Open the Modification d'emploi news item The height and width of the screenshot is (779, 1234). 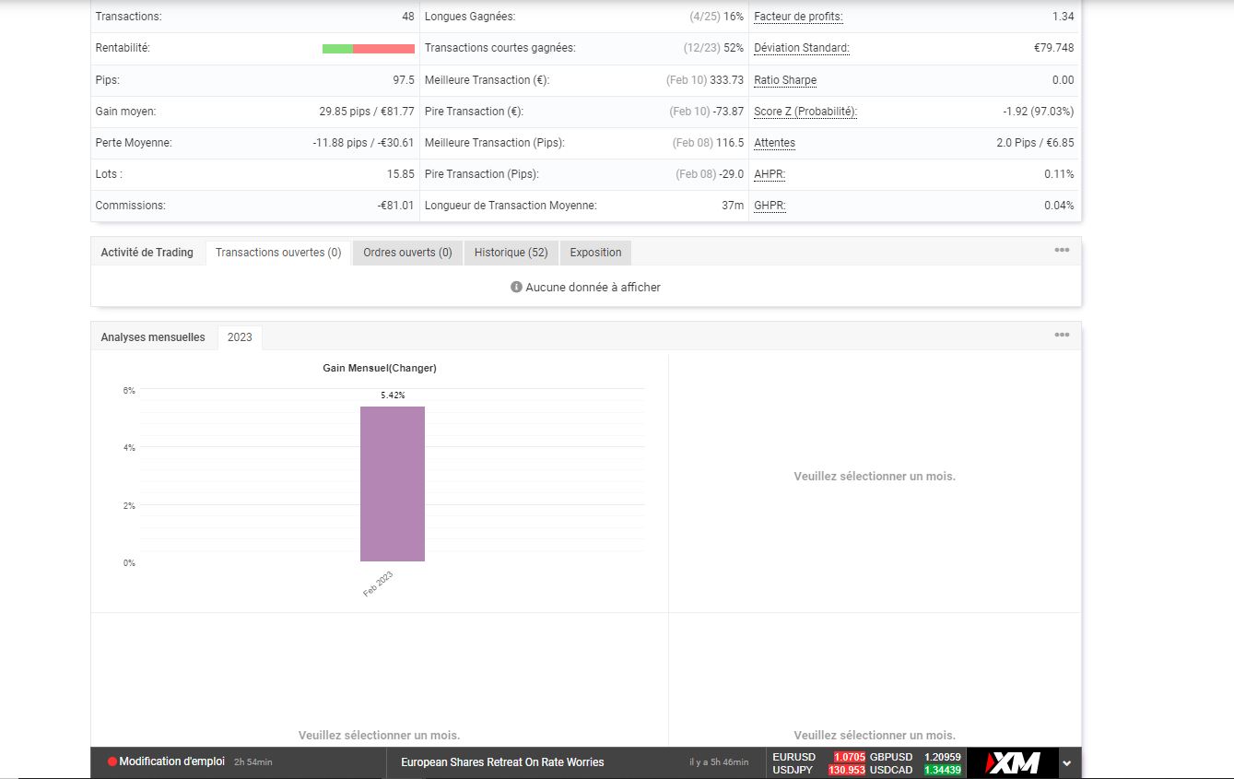[171, 762]
